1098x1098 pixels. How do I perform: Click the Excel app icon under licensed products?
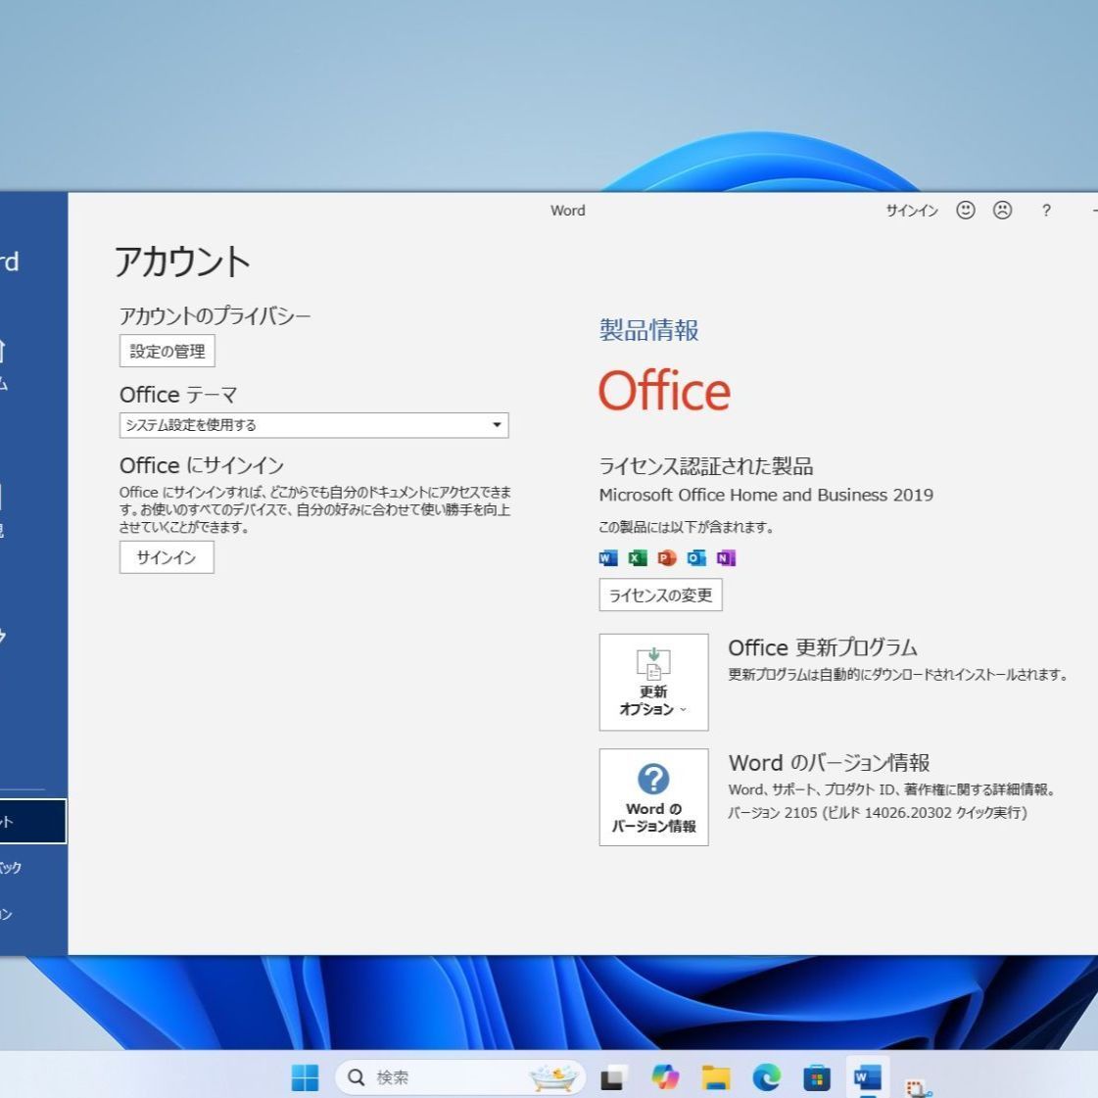[x=638, y=558]
